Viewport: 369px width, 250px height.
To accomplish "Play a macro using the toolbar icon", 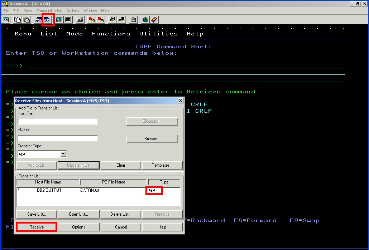I will click(112, 19).
